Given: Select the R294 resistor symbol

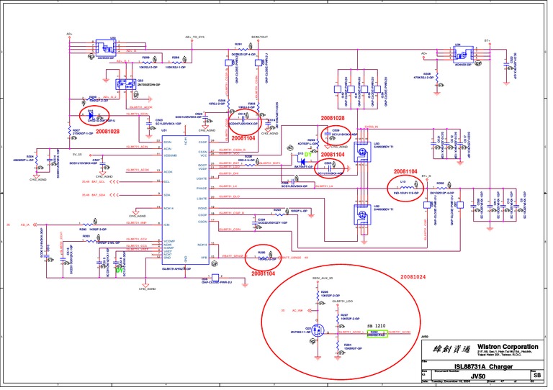Looking at the screenshot, I should (x=338, y=347).
